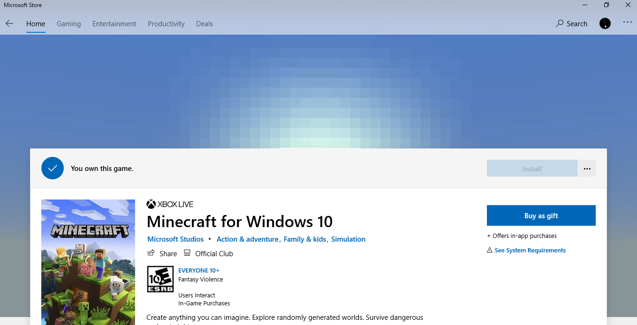Open Action & adventure category

[x=248, y=239]
